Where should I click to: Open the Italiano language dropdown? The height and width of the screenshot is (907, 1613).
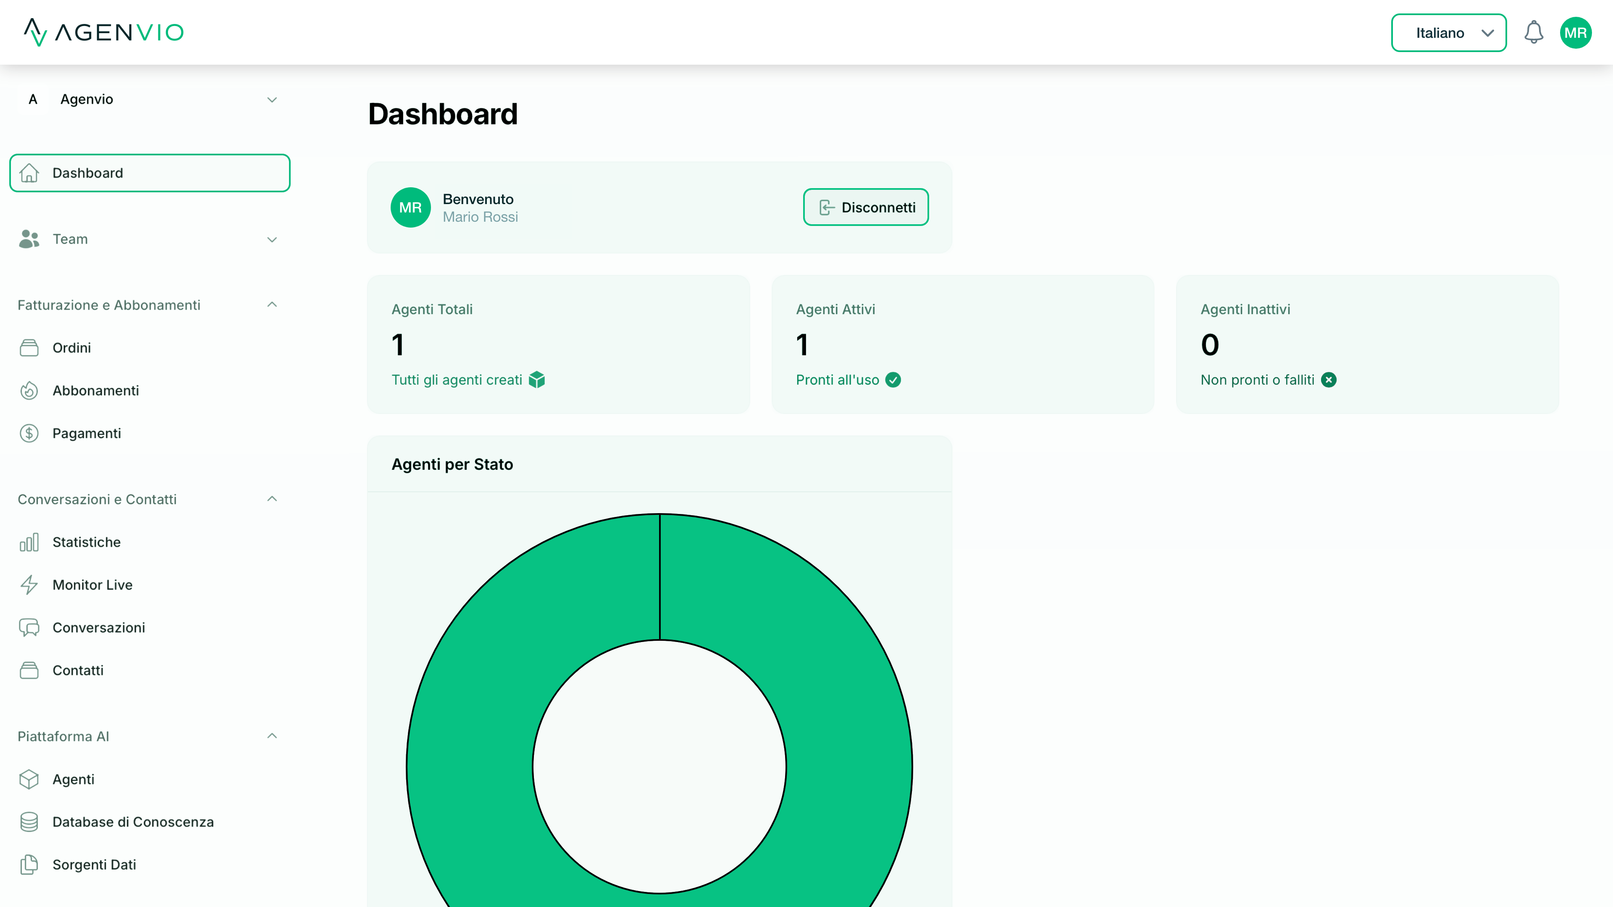pos(1448,33)
